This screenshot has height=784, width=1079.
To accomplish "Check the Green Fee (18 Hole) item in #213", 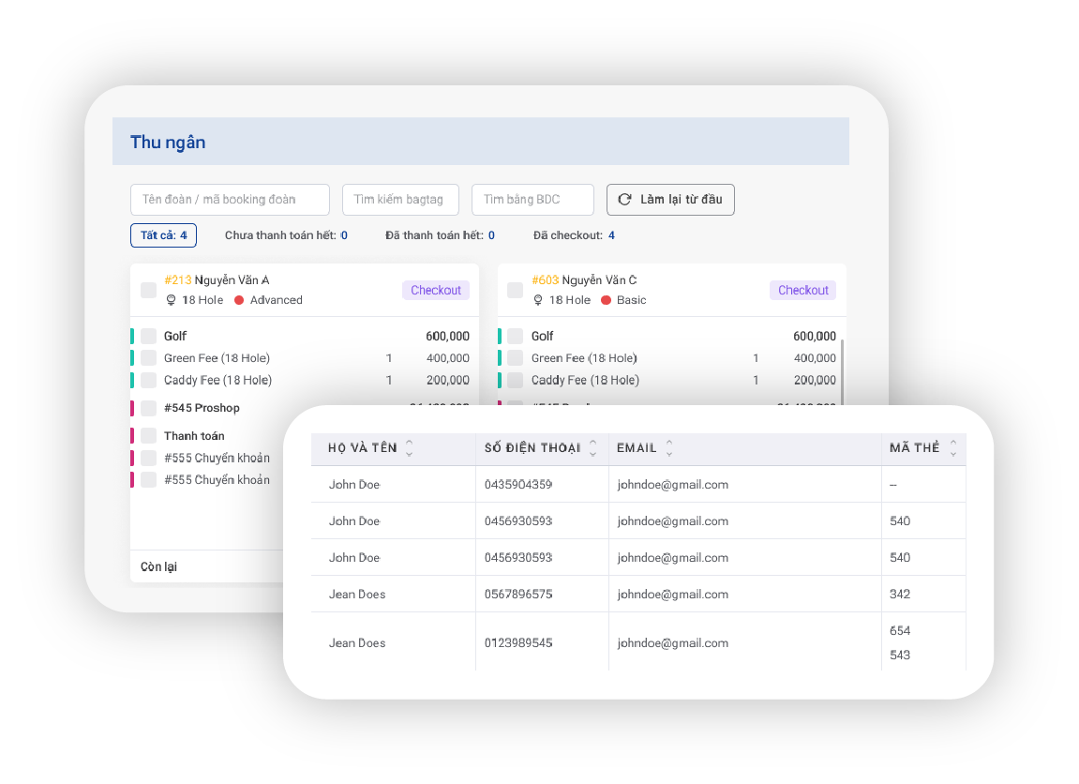I will (x=148, y=358).
